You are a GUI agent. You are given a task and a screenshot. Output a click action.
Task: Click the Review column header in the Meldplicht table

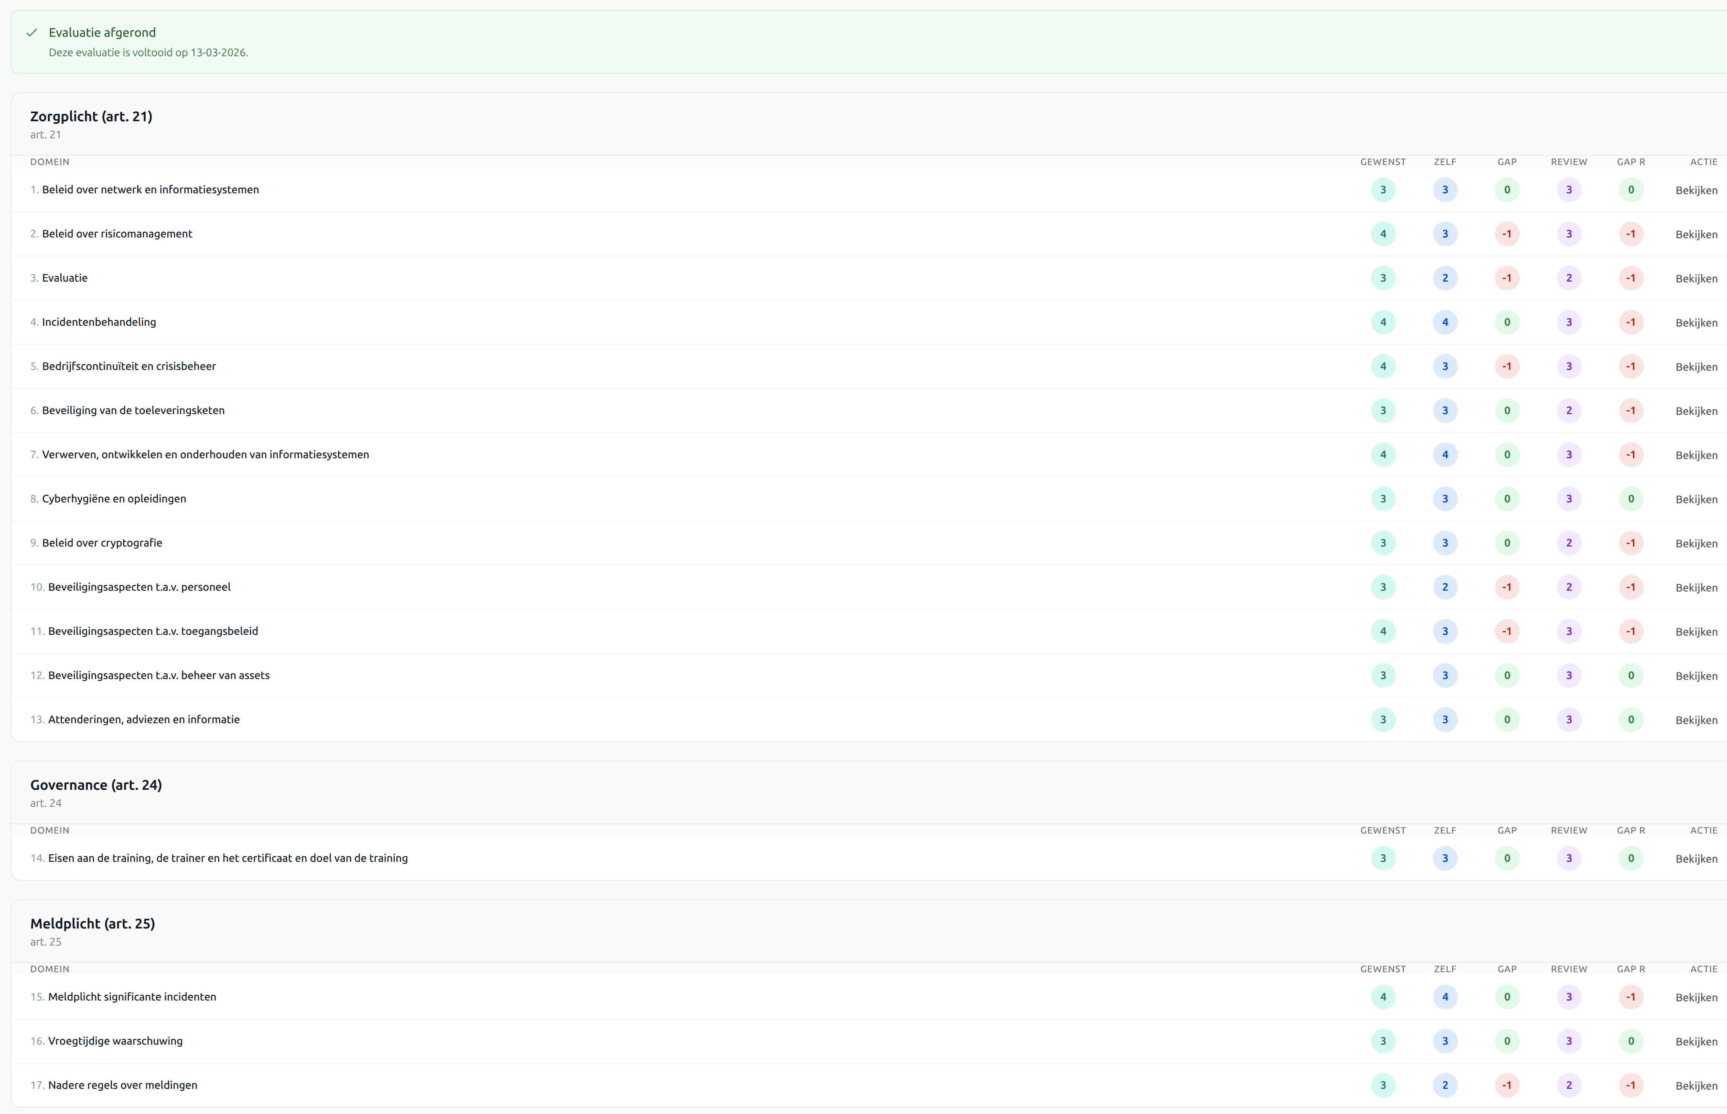(x=1569, y=969)
